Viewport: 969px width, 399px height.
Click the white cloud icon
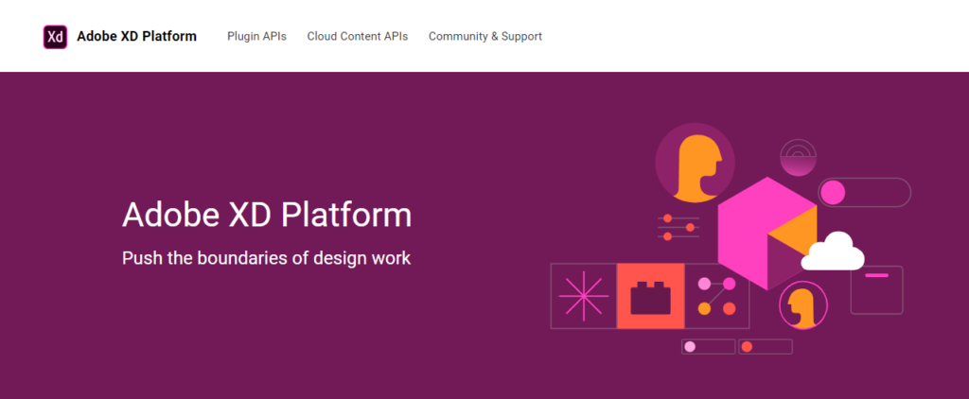coord(833,252)
